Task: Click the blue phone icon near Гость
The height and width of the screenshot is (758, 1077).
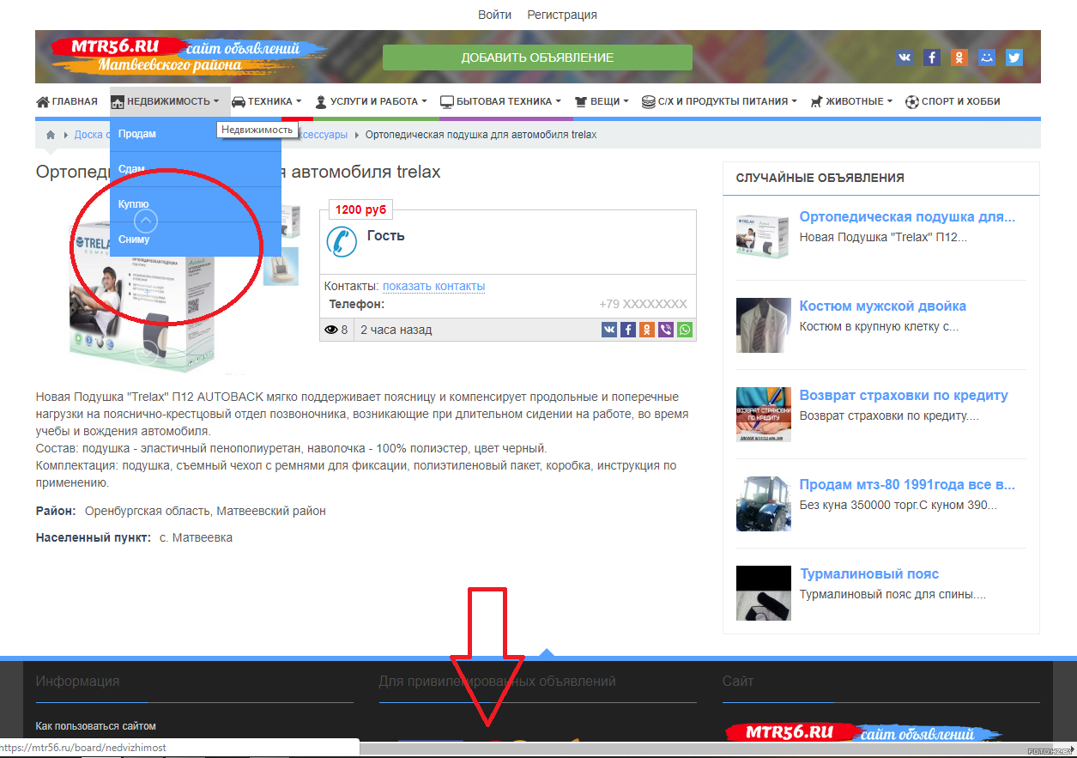Action: (x=342, y=241)
